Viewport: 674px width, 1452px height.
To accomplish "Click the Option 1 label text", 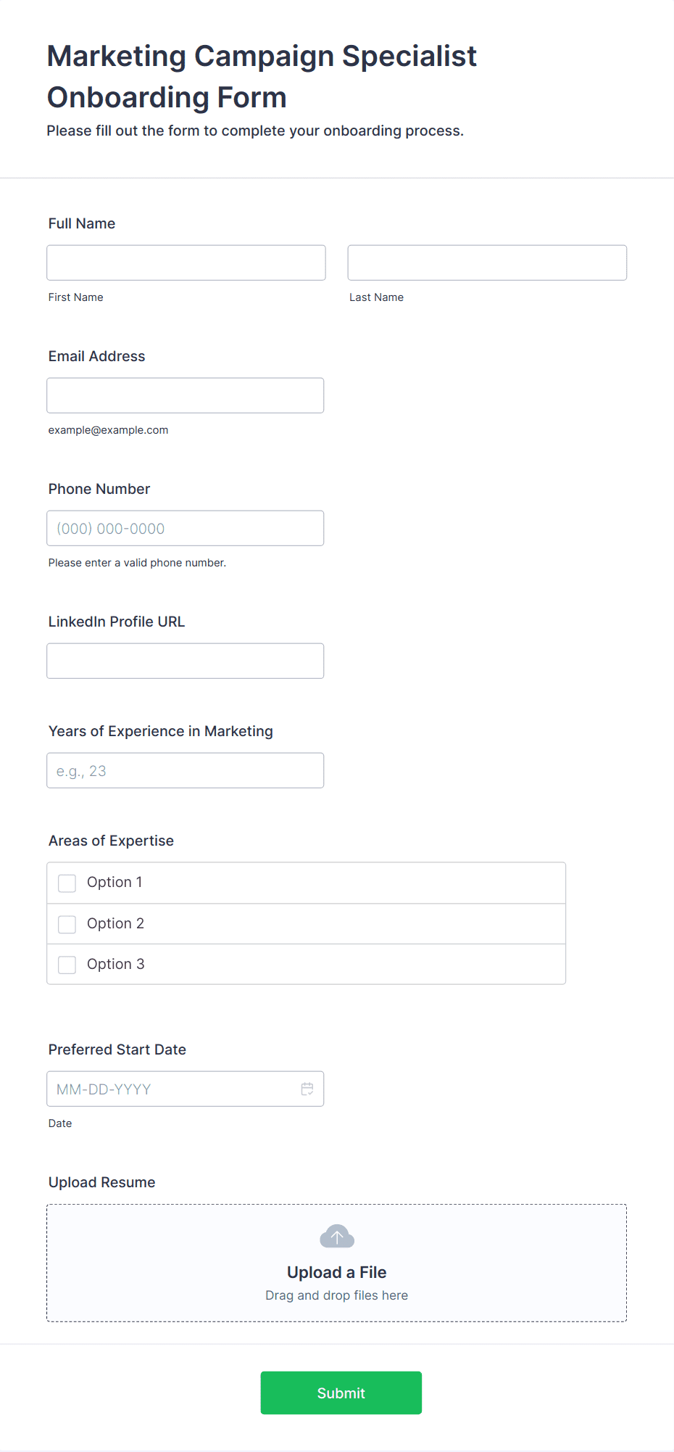I will pos(115,882).
